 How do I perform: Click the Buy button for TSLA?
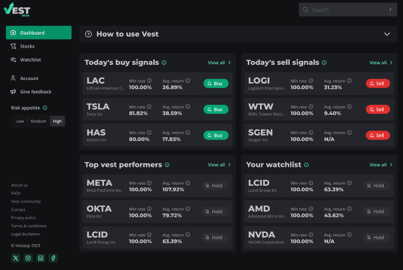pos(216,109)
